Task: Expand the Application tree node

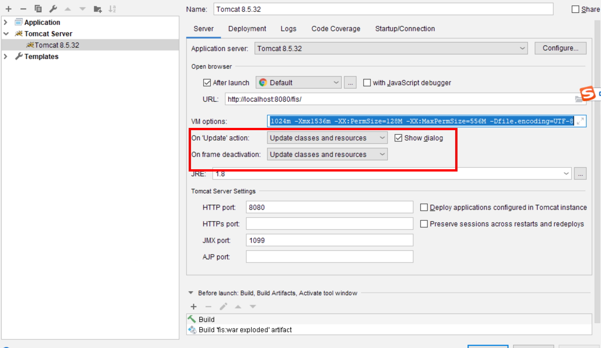Action: click(x=5, y=22)
